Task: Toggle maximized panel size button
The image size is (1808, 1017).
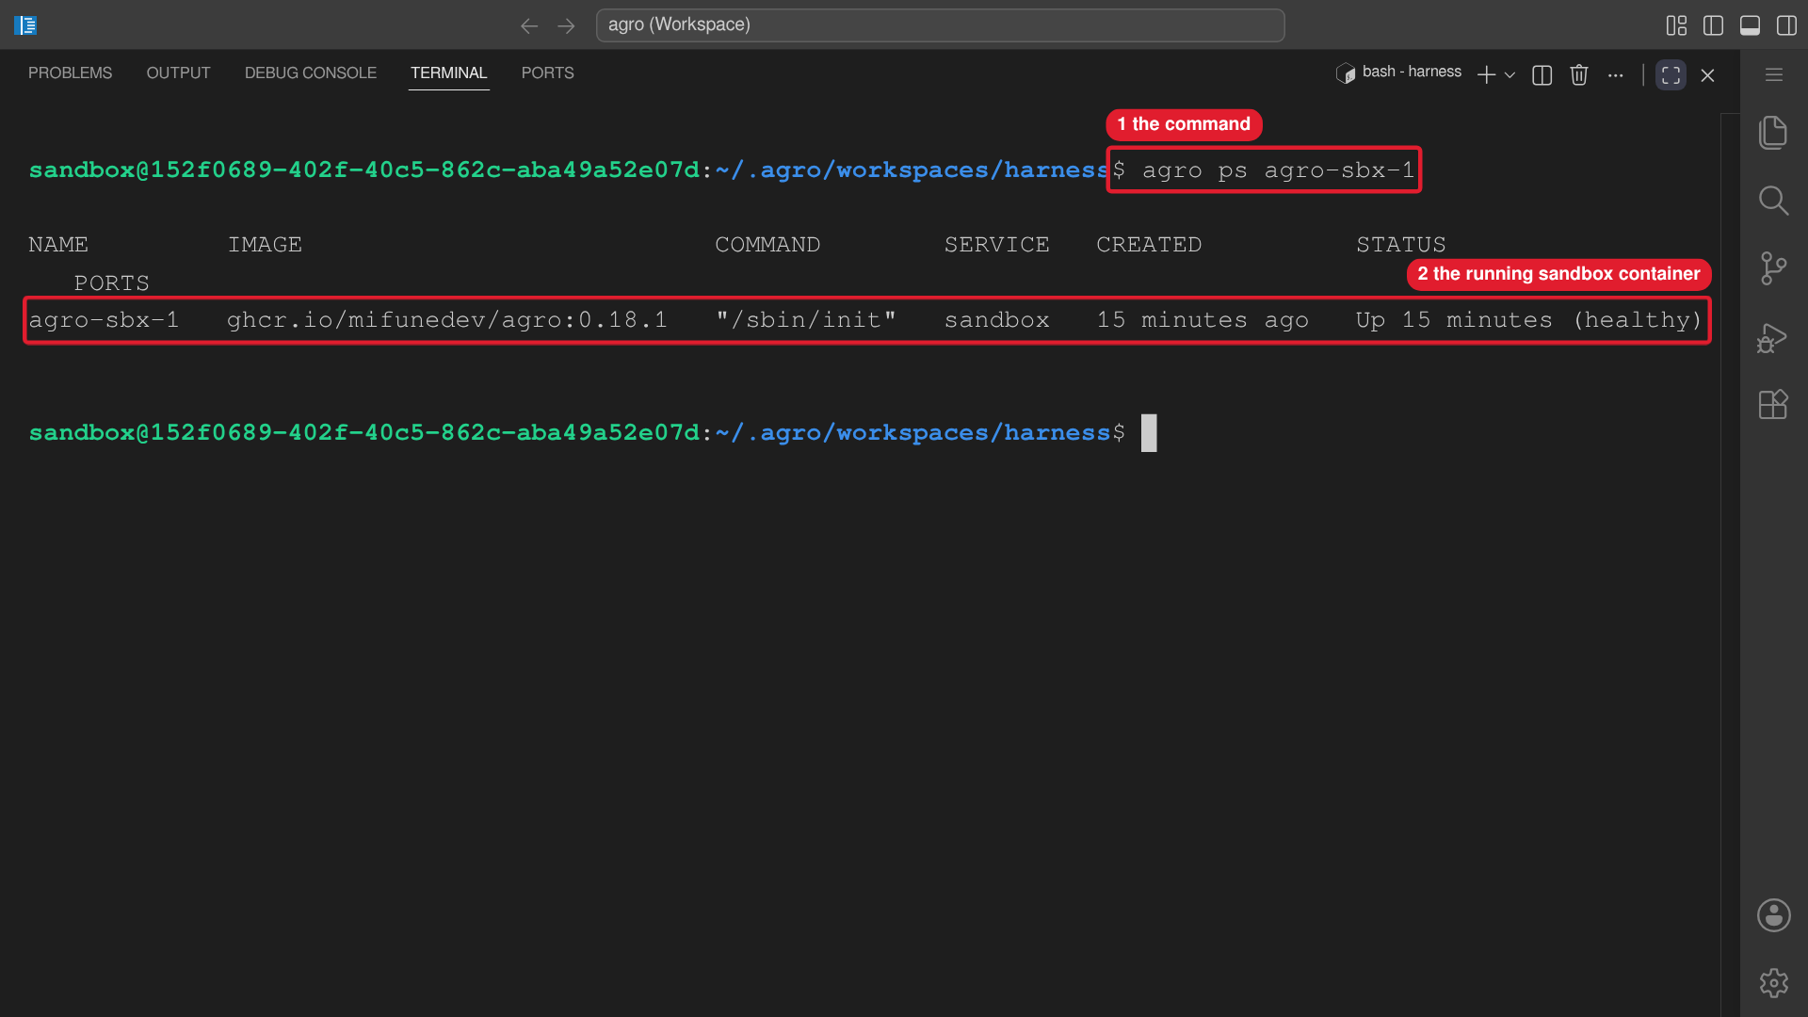Action: pos(1671,75)
